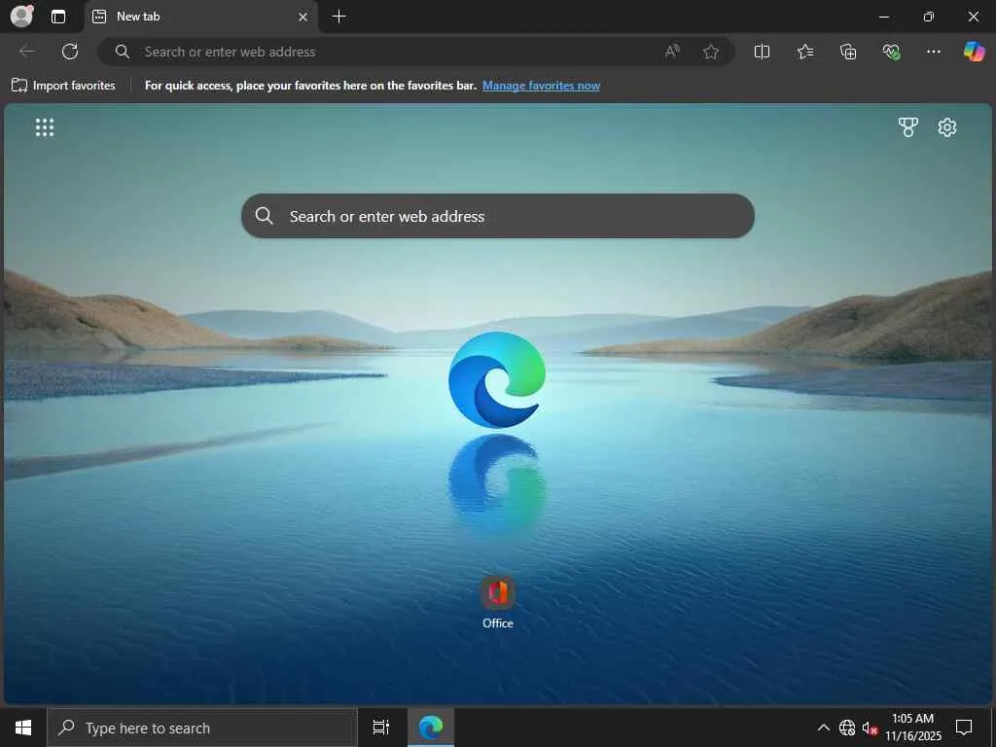The height and width of the screenshot is (747, 996).
Task: Click the taskbar search box
Action: pyautogui.click(x=202, y=728)
